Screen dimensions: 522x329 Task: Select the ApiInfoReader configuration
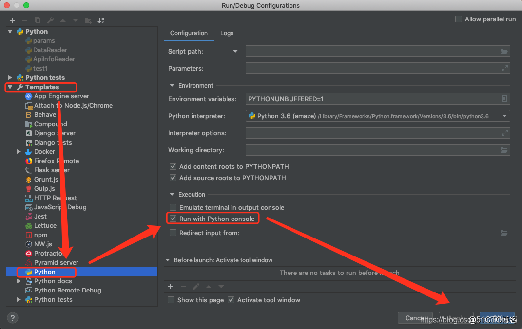click(x=50, y=59)
